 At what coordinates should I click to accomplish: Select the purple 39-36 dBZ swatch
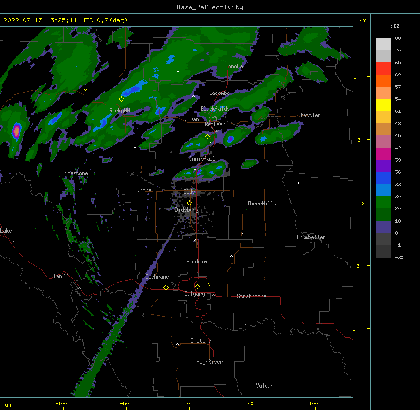383,166
